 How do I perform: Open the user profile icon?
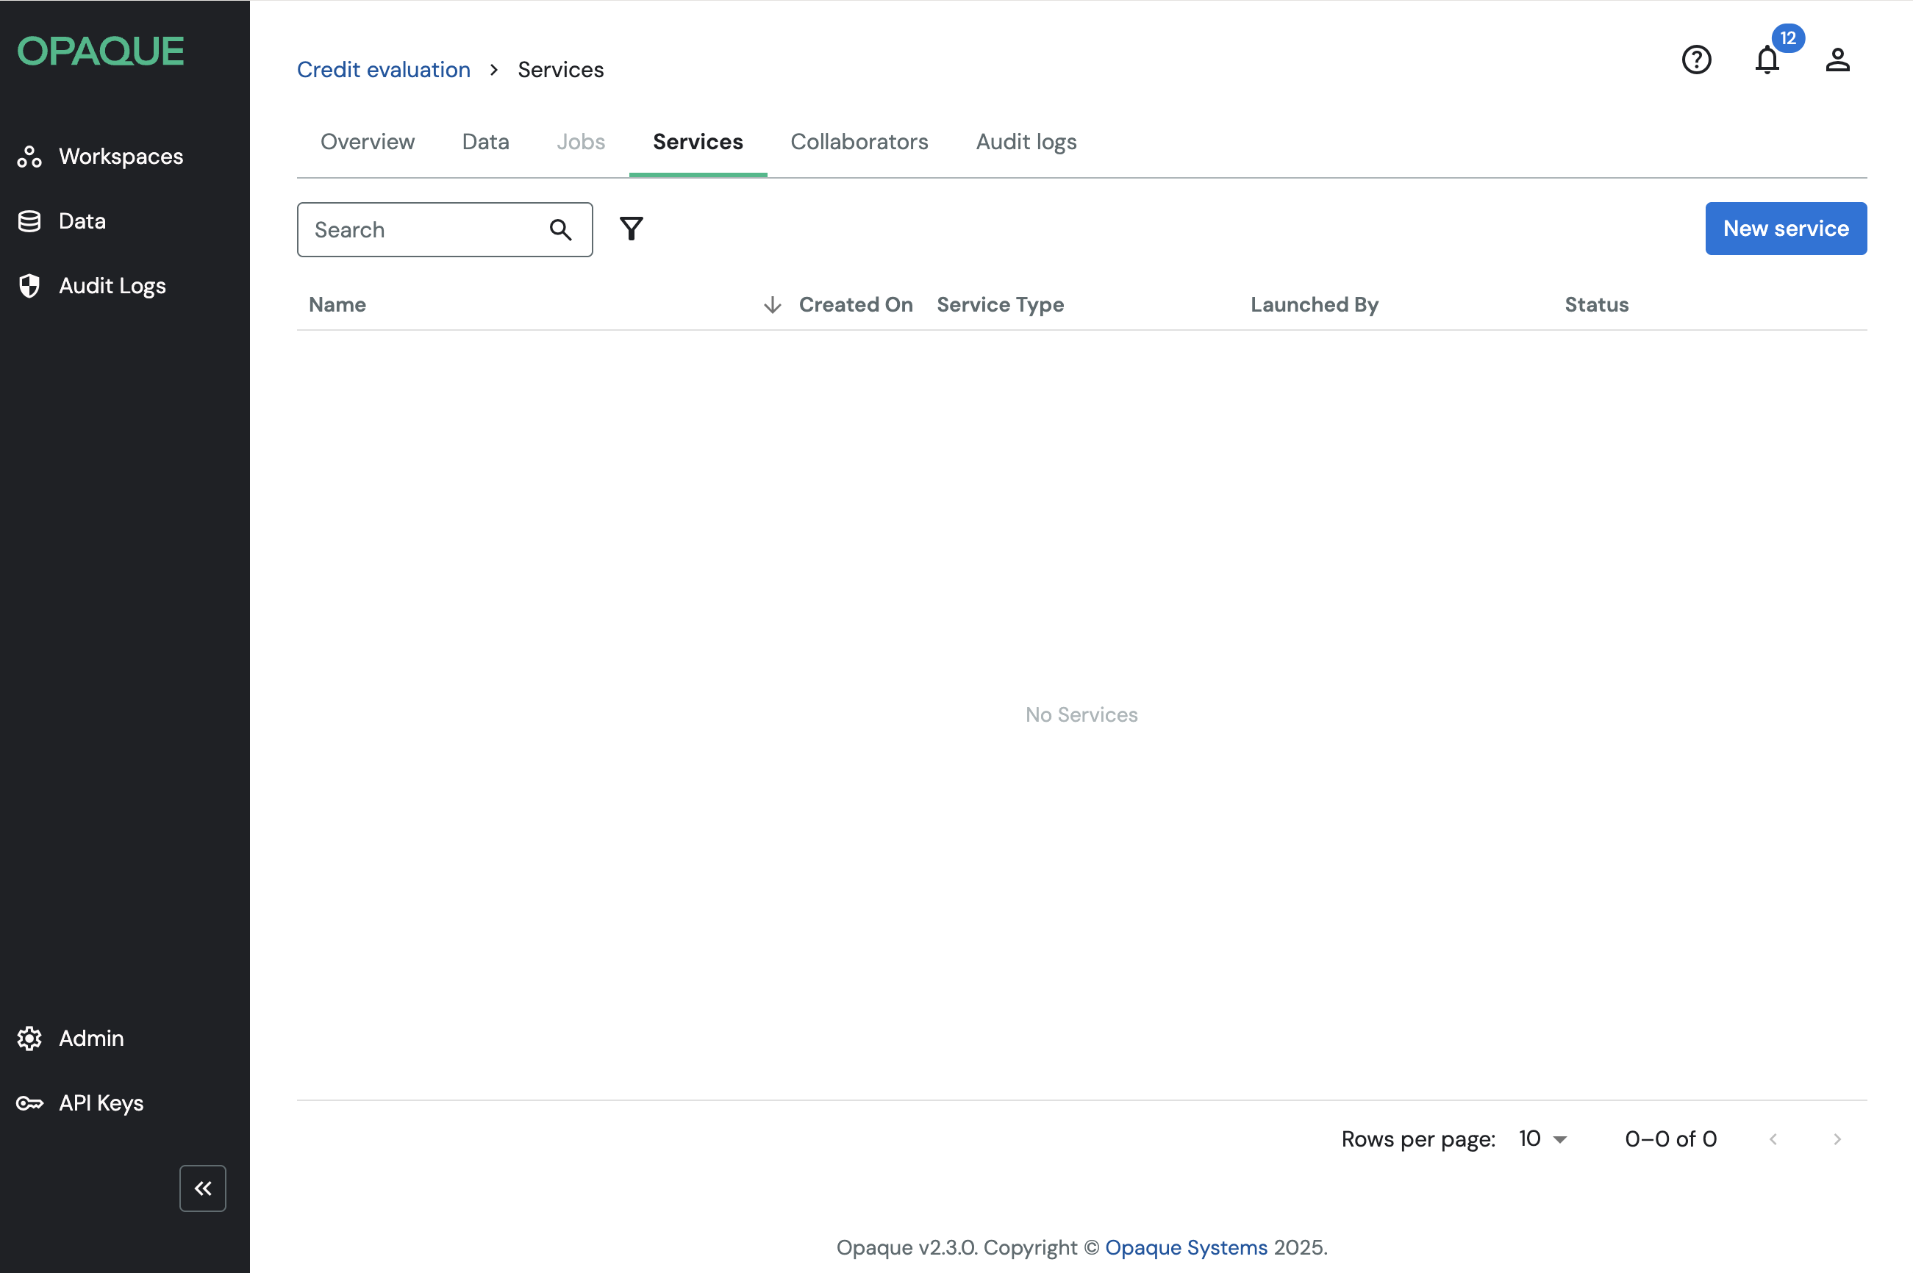tap(1837, 60)
